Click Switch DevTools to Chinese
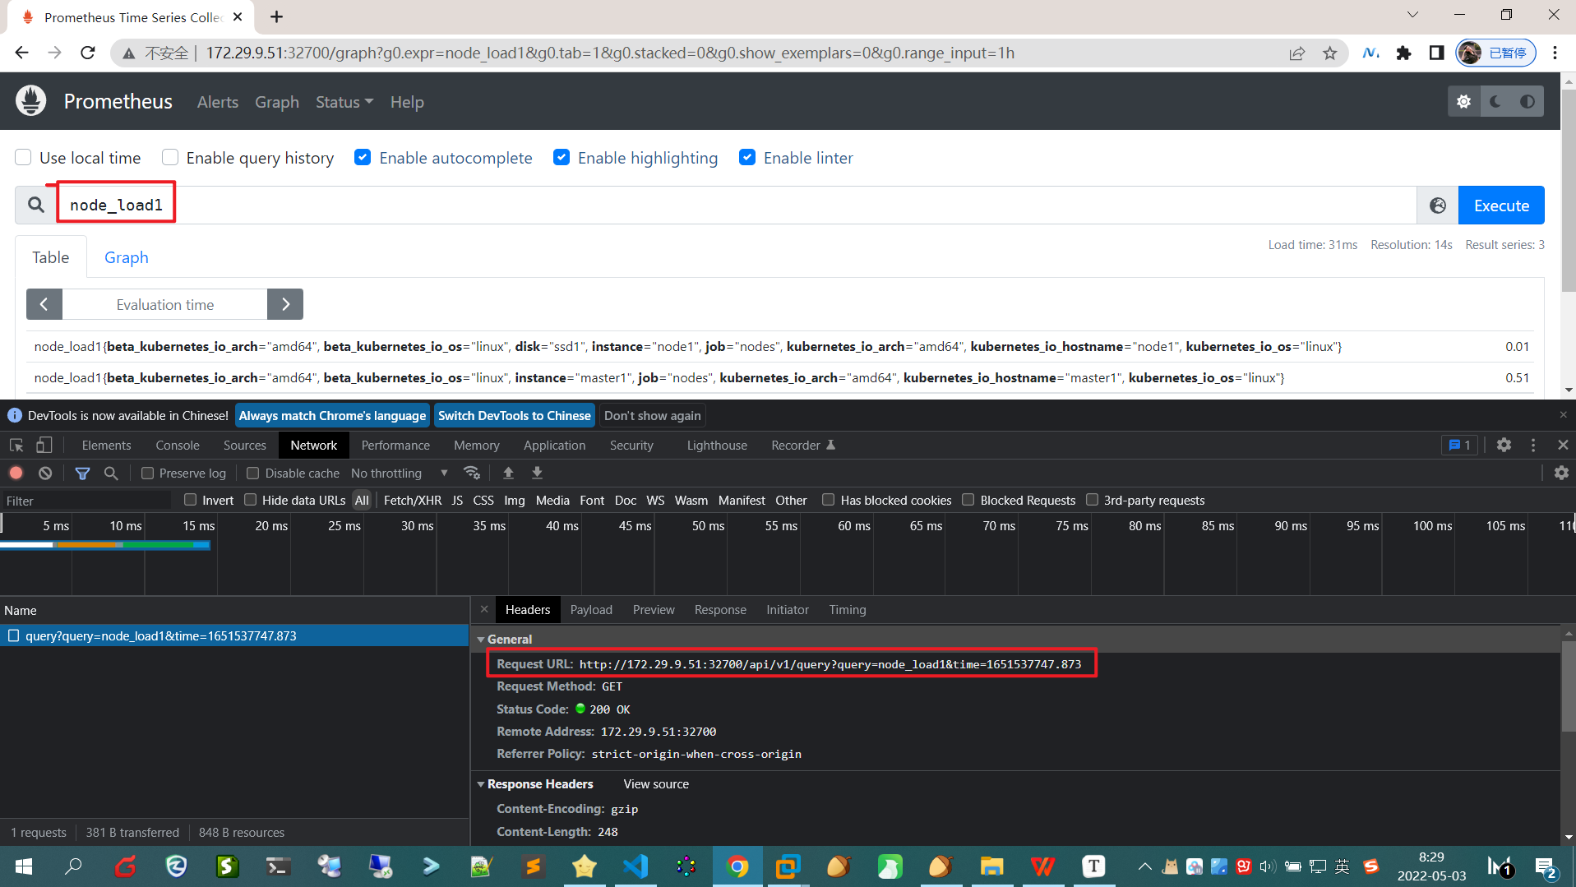Viewport: 1576px width, 887px height. click(514, 415)
